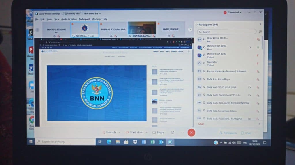Select BNN Kab. Gorontalo Utara participant
This screenshot has width=295, height=165.
click(x=228, y=111)
